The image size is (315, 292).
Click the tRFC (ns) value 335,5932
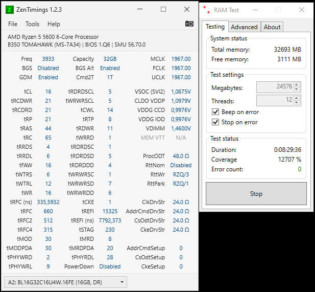click(x=48, y=202)
